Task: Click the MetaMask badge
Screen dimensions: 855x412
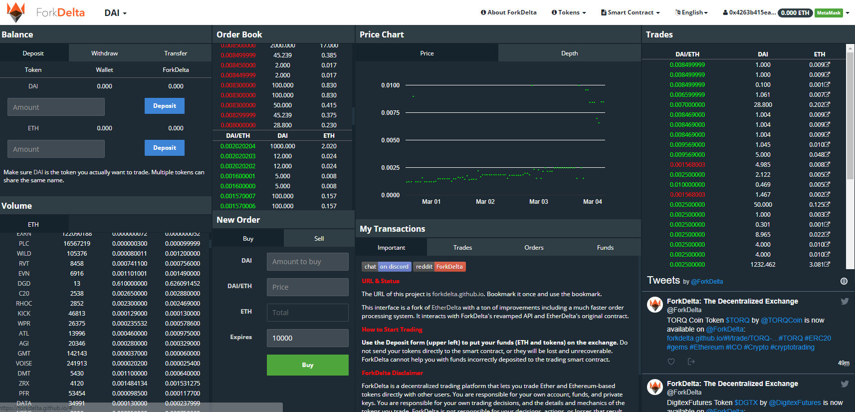Action: tap(828, 13)
